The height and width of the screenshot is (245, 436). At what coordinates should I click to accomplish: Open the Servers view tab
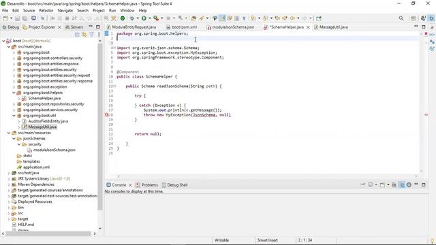click(x=74, y=27)
